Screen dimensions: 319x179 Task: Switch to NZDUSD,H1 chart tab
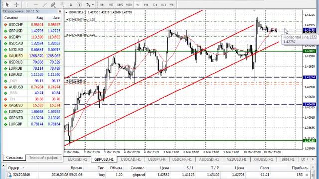pos(236,159)
